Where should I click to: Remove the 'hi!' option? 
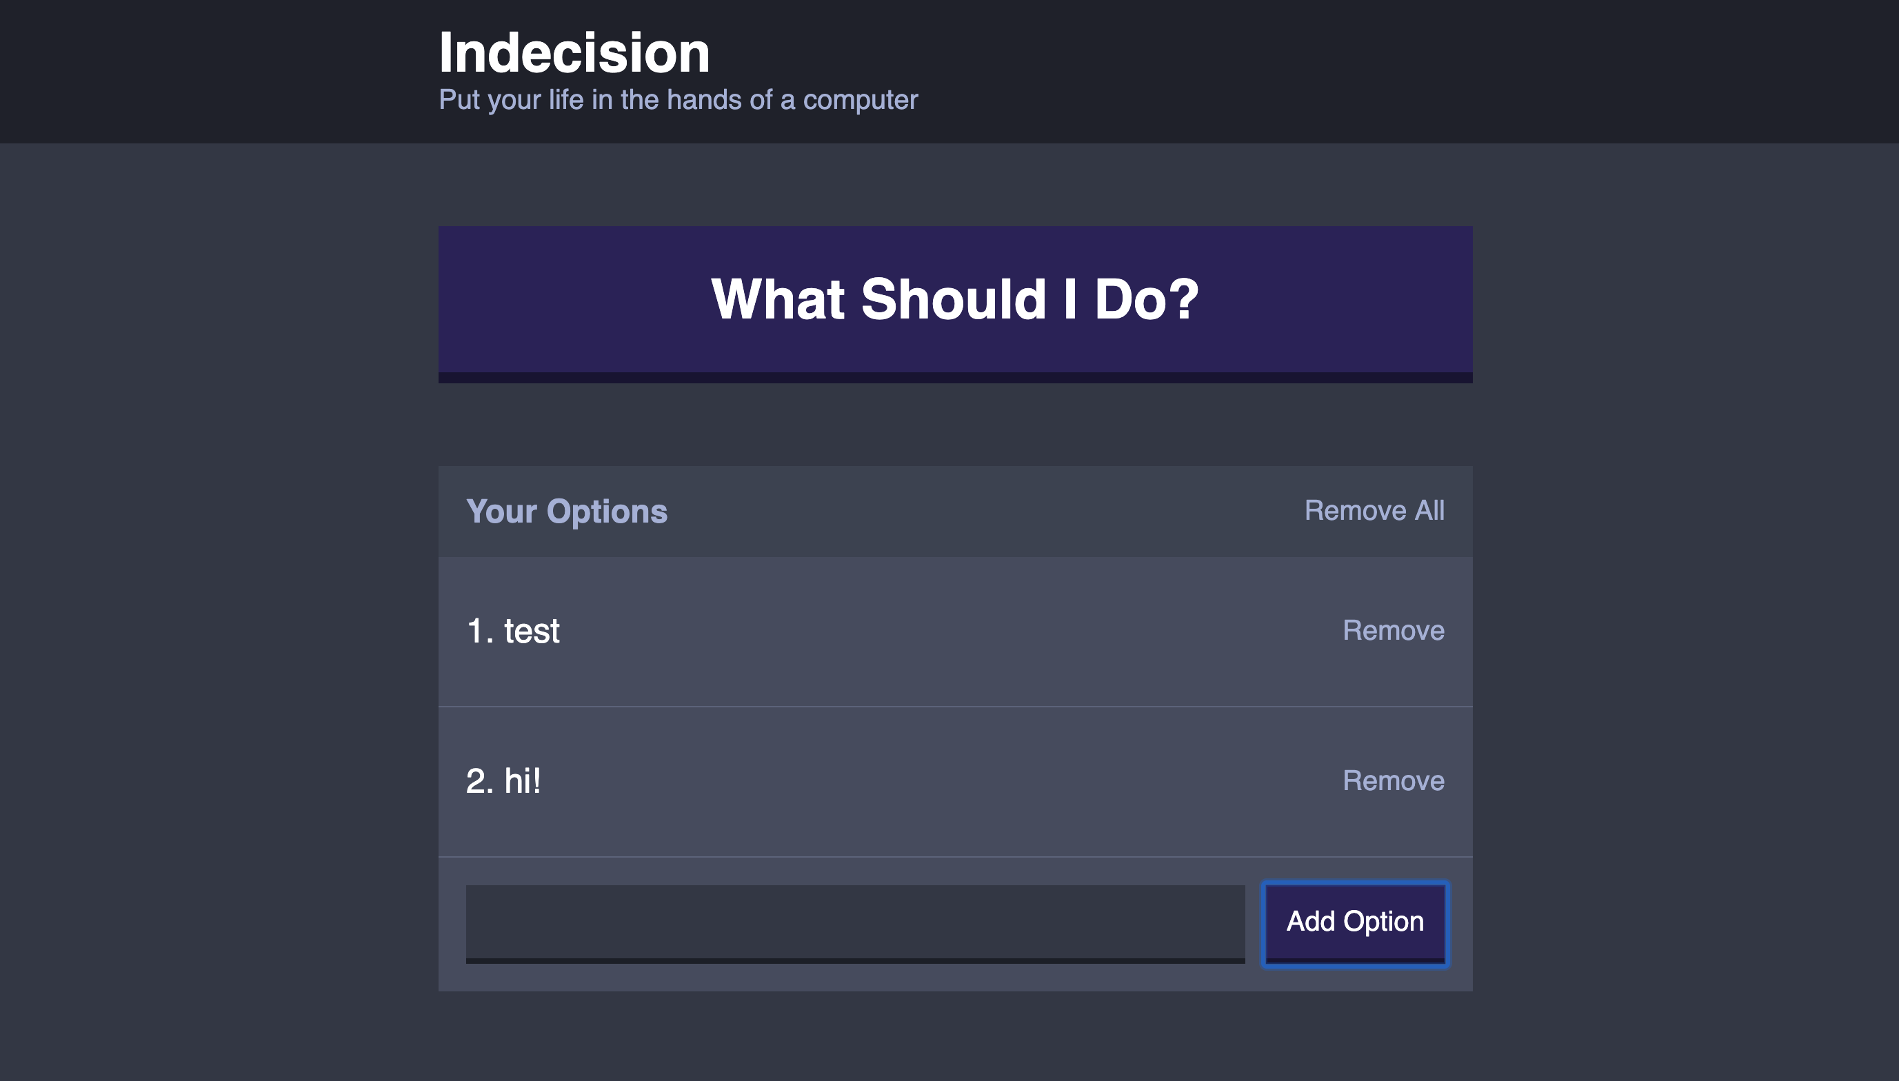[1393, 780]
